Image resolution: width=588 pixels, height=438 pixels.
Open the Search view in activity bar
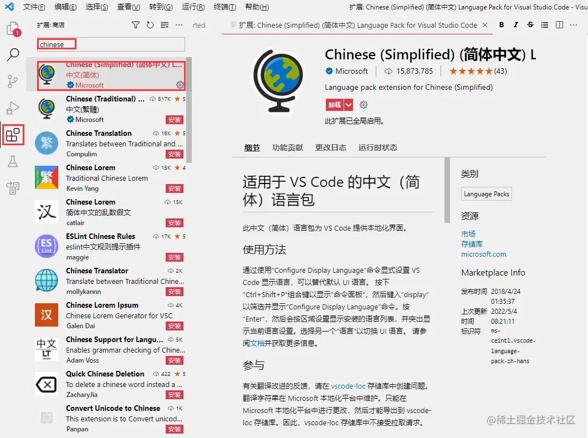tap(13, 55)
